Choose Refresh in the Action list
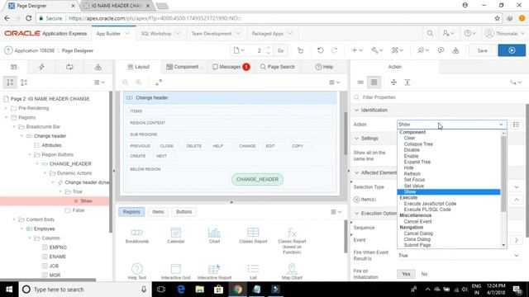Screen dimensions: 529x297 pyautogui.click(x=412, y=174)
